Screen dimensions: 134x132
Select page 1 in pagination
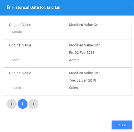click(x=23, y=104)
